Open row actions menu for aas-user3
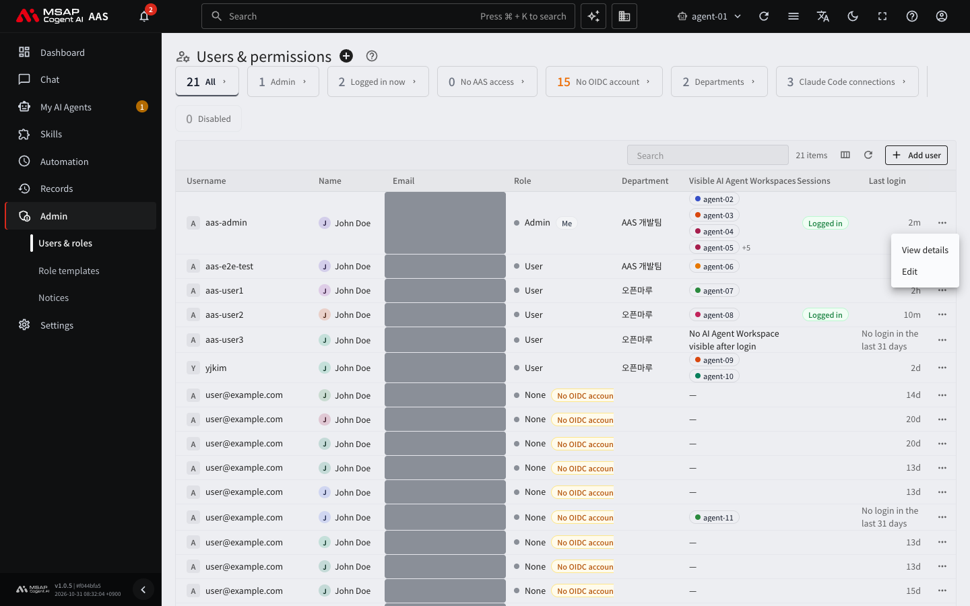 [x=942, y=340]
